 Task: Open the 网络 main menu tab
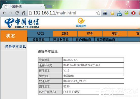pyautogui.click(x=65, y=34)
